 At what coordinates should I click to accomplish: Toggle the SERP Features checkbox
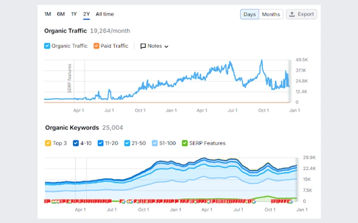pyautogui.click(x=184, y=143)
